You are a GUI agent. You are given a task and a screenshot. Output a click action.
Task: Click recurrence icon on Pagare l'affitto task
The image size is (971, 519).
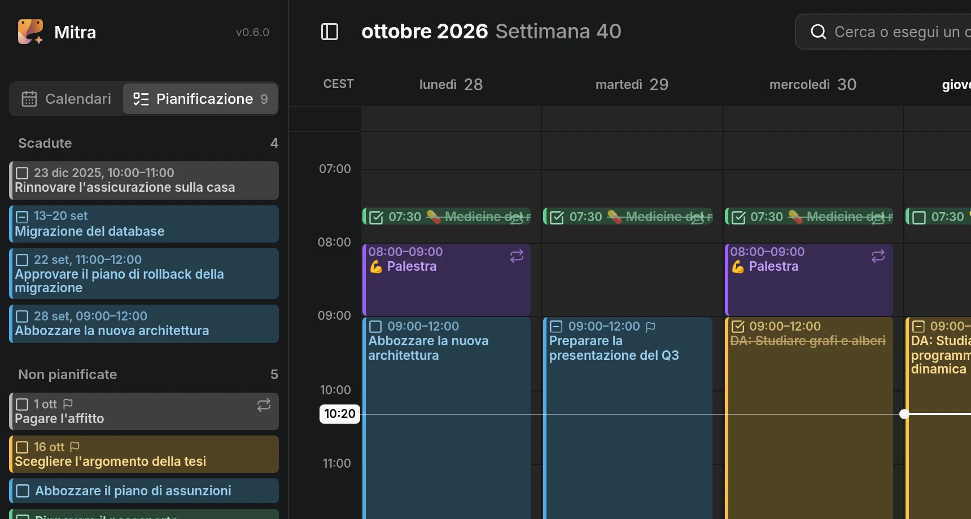coord(264,405)
